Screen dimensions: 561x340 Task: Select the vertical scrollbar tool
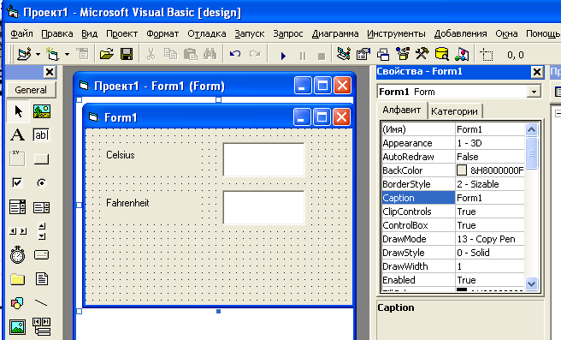(42, 231)
